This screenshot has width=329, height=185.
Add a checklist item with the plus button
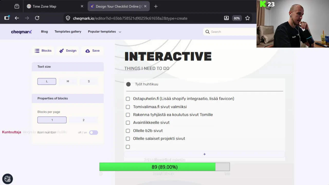205,154
